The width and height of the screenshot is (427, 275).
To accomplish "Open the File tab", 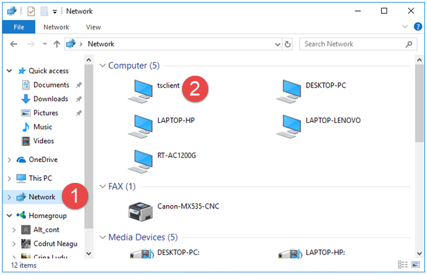I will pyautogui.click(x=19, y=27).
